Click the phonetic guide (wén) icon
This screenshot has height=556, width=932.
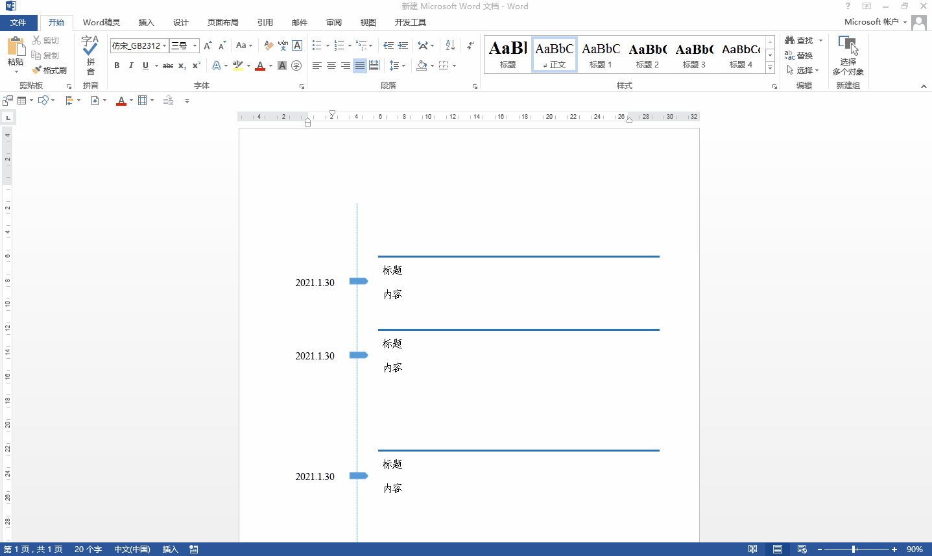283,45
